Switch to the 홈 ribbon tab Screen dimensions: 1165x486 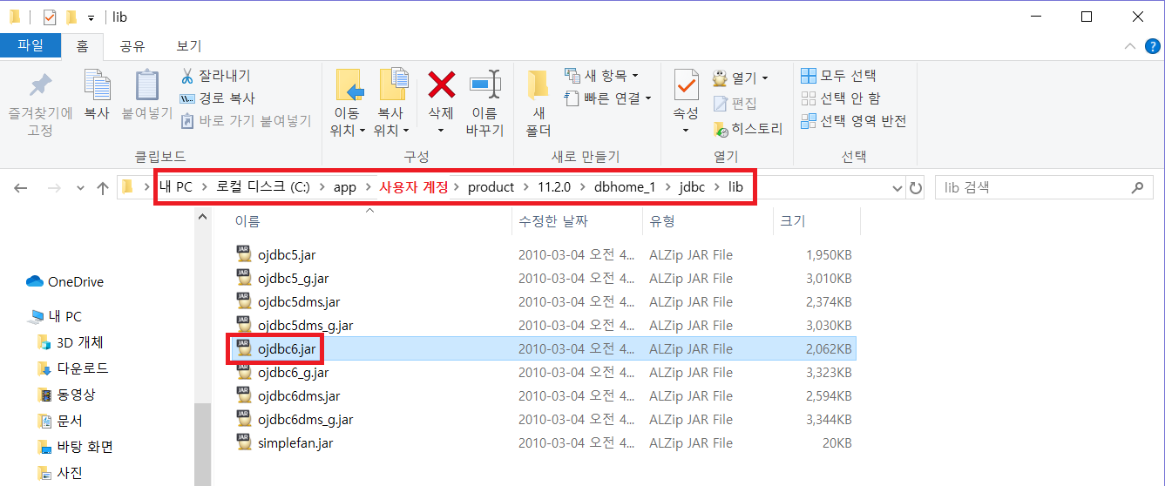coord(82,46)
